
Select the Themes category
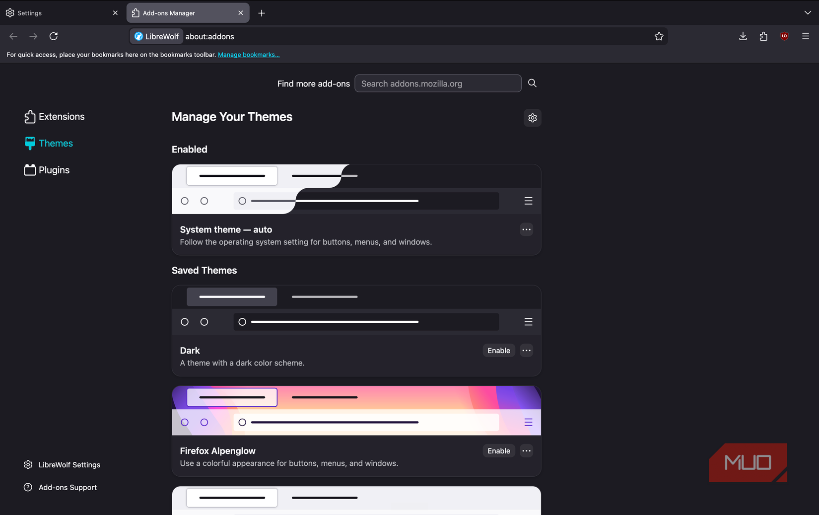(x=49, y=144)
